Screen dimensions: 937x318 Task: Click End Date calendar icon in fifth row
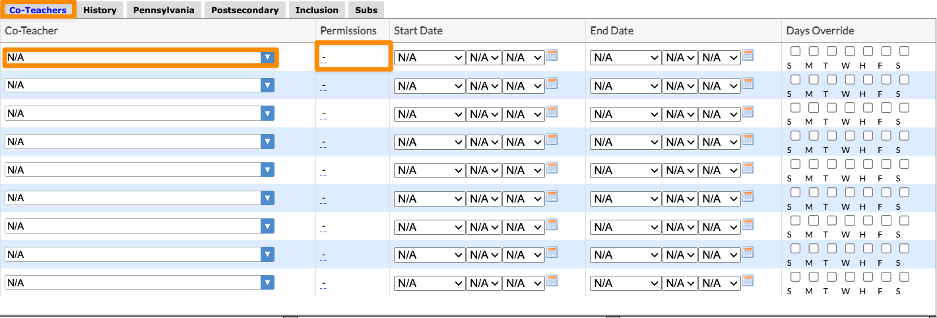[x=748, y=168]
